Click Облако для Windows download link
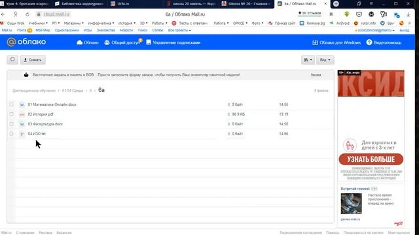Image resolution: width=419 pixels, height=235 pixels. 337,42
